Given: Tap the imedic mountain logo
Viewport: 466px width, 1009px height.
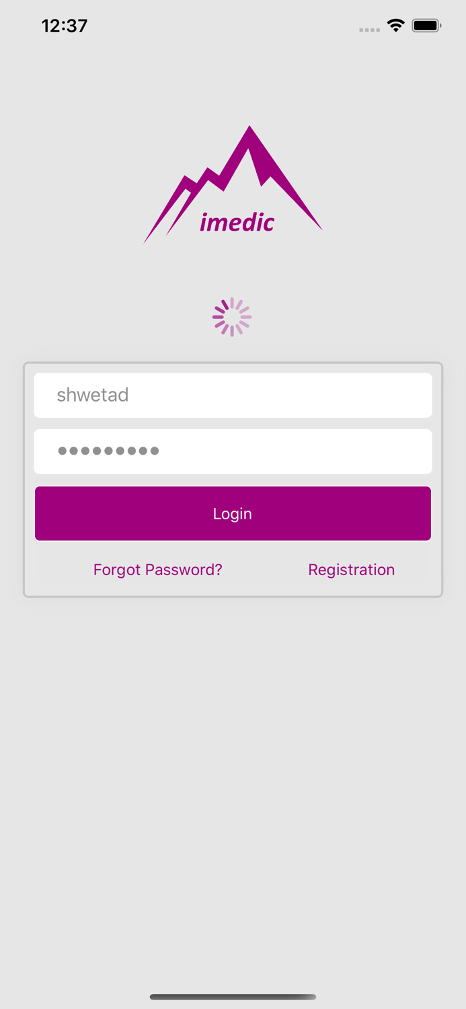Looking at the screenshot, I should 233,185.
